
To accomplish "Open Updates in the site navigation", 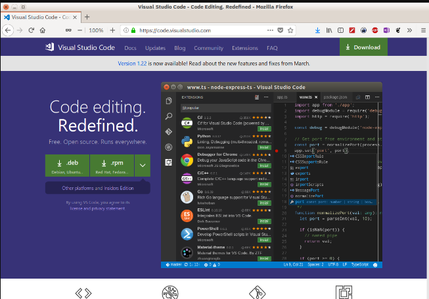I will (156, 48).
